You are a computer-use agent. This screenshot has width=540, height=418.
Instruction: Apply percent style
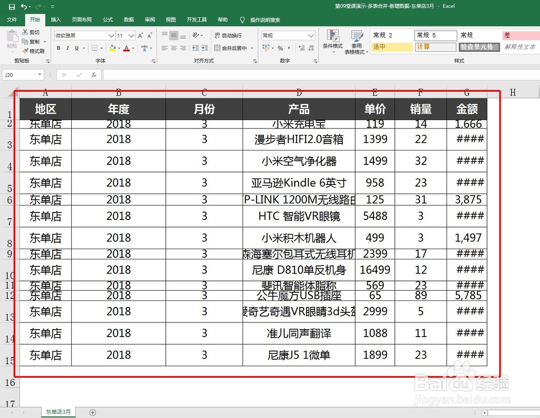(x=280, y=48)
